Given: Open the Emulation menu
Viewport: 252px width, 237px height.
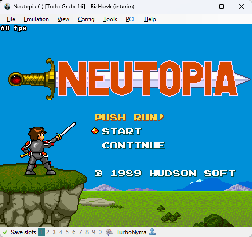Looking at the screenshot, I should coord(36,19).
